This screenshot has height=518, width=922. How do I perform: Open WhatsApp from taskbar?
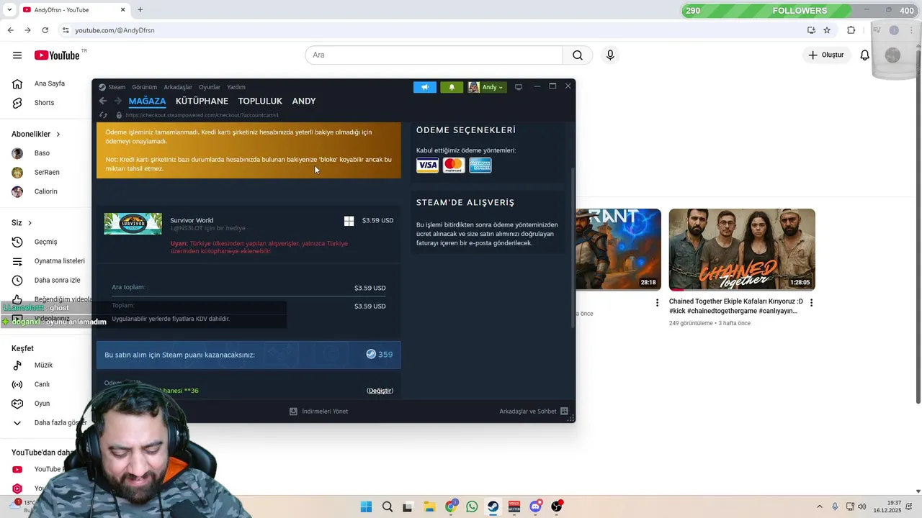coord(472,506)
